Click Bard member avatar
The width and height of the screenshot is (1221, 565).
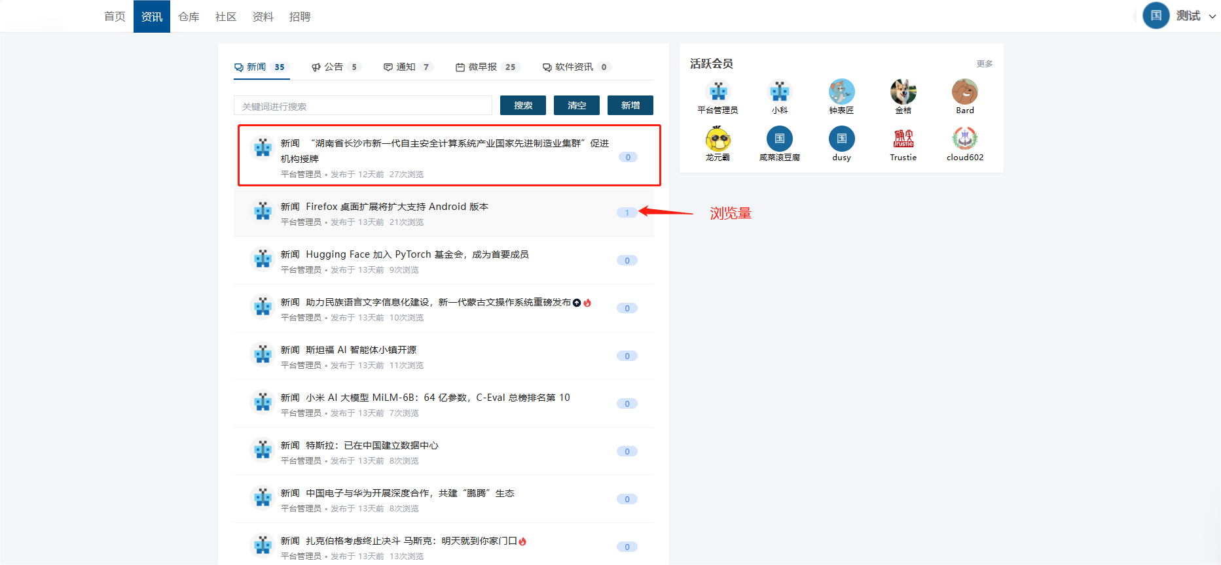coord(964,92)
